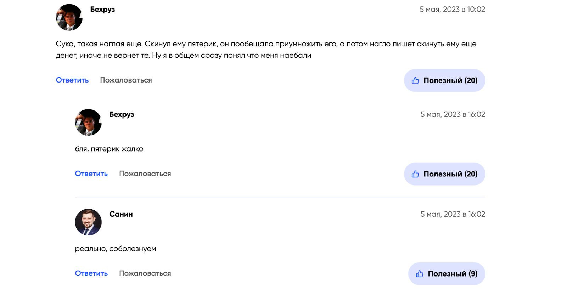This screenshot has width=567, height=290.
Task: Open Бехруз's avatar on "пятерик жалко" reply
Action: coord(88,123)
